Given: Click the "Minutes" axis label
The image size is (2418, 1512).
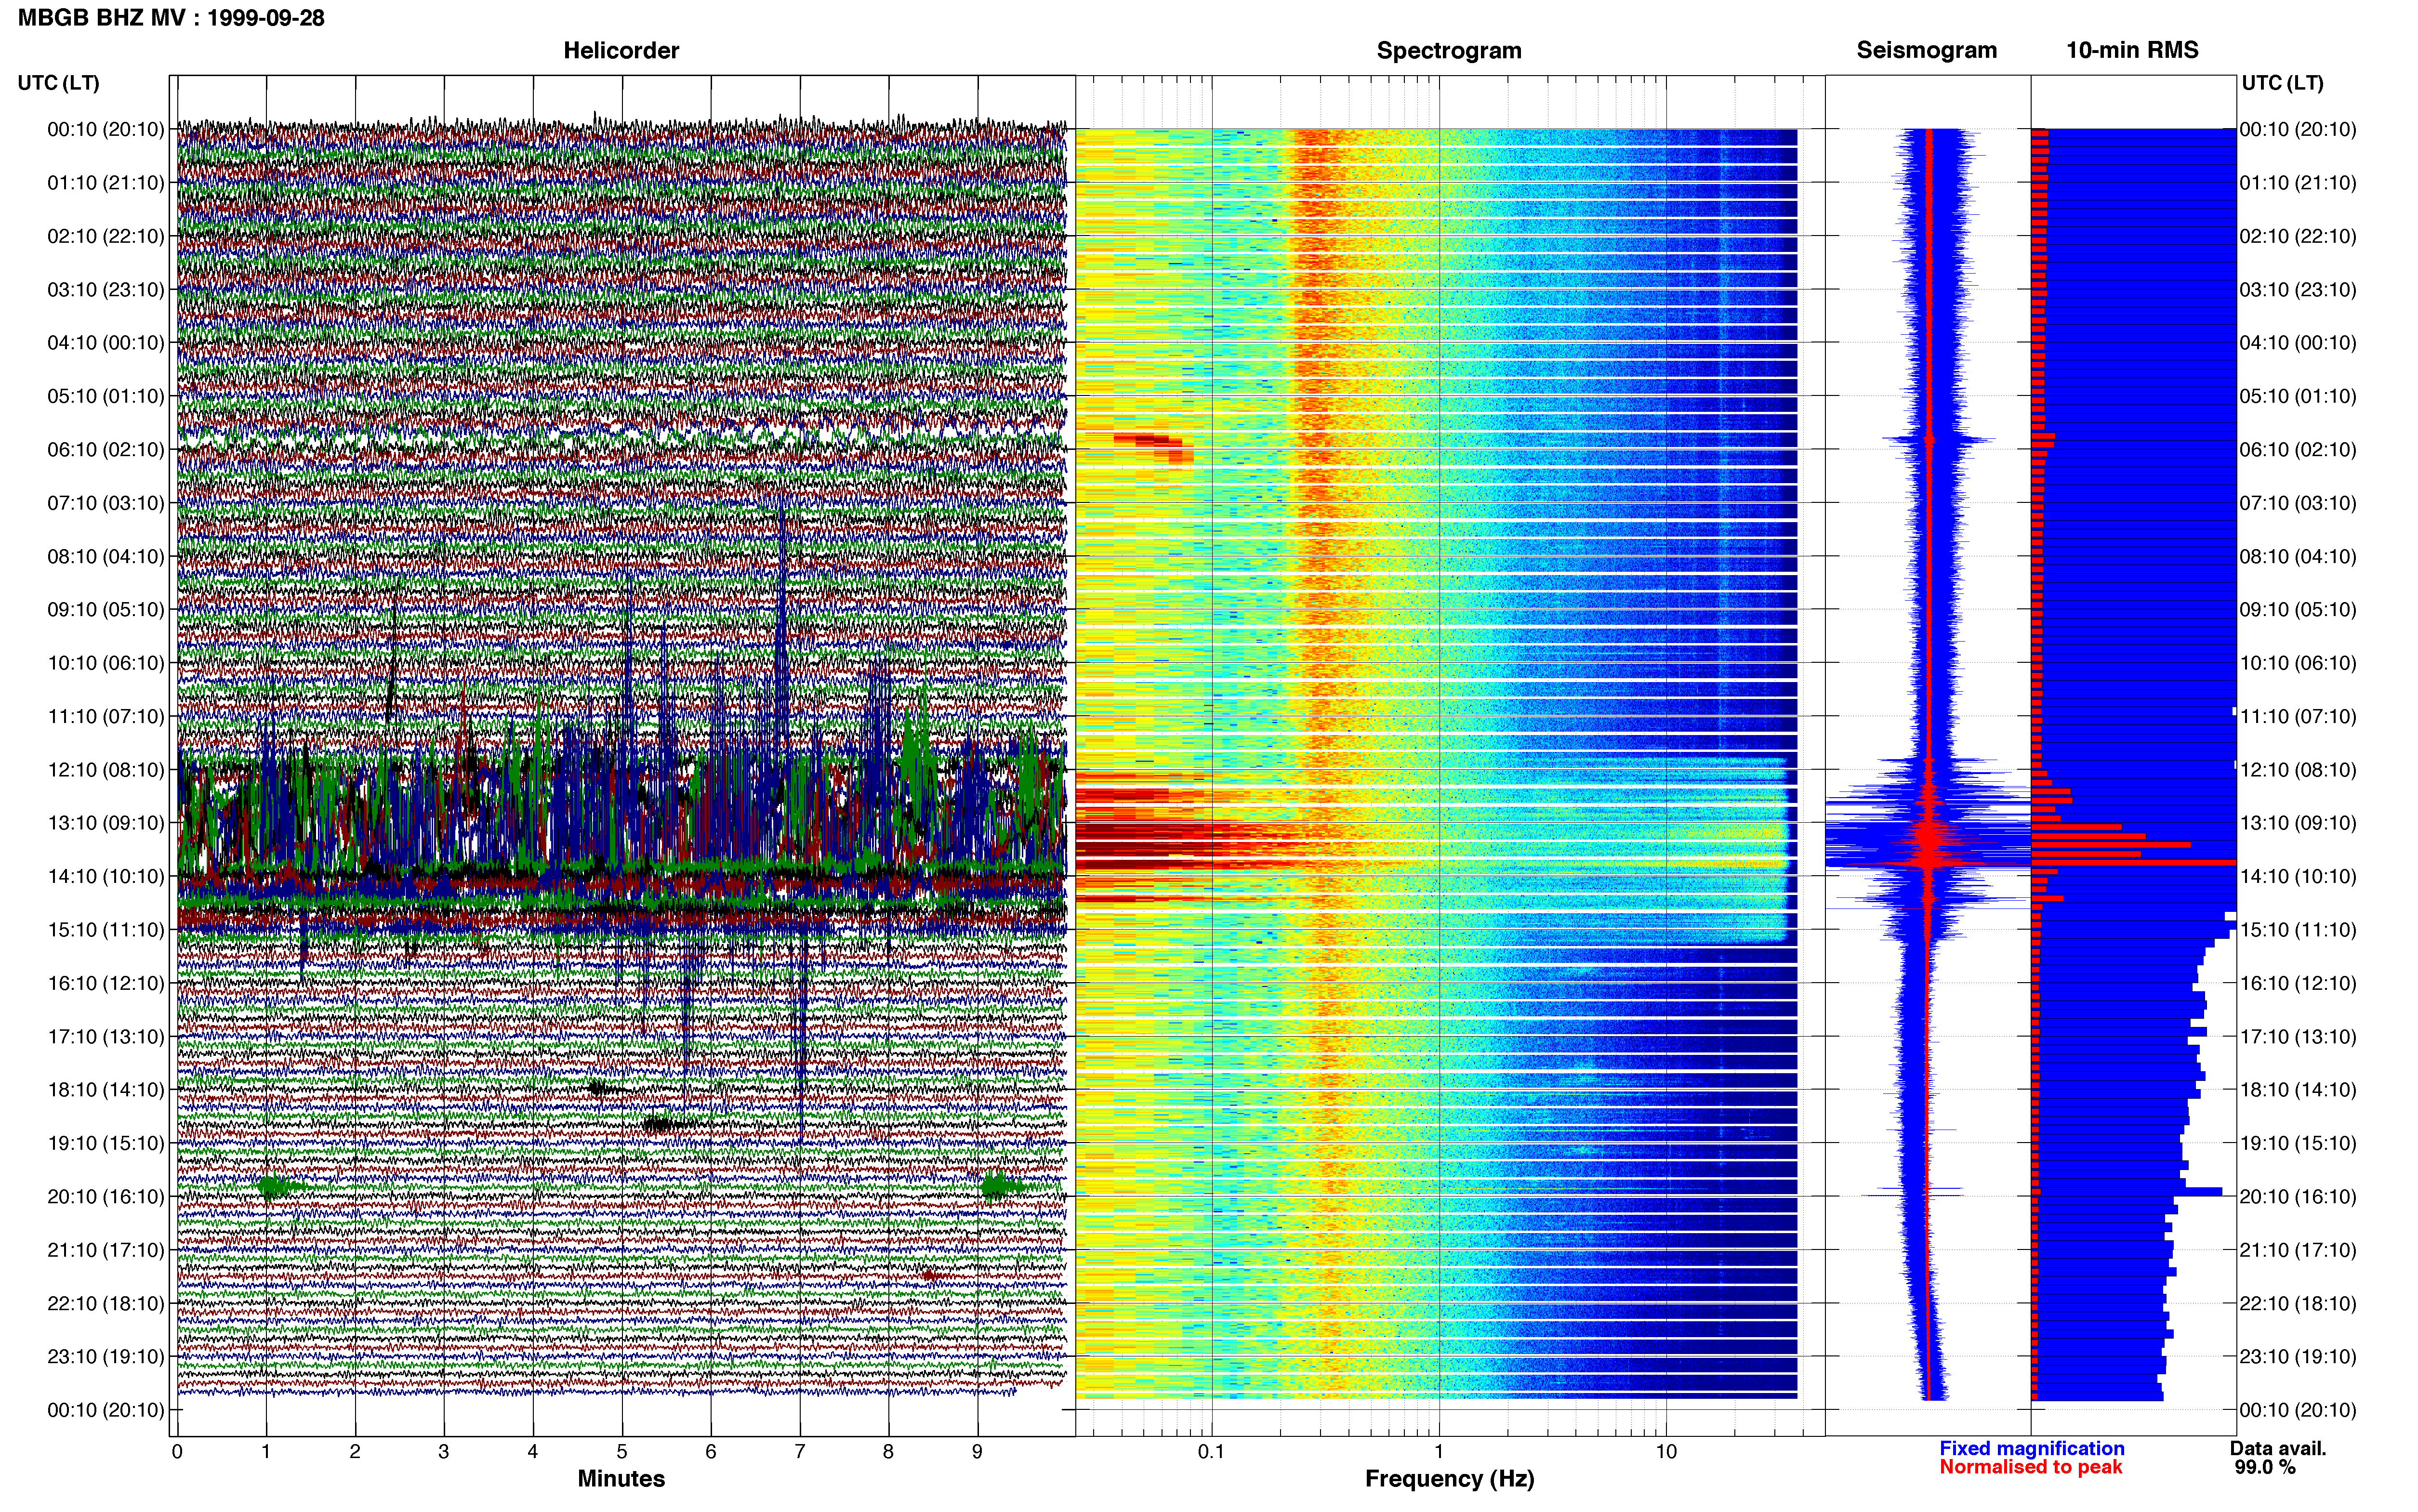Looking at the screenshot, I should point(621,1478).
